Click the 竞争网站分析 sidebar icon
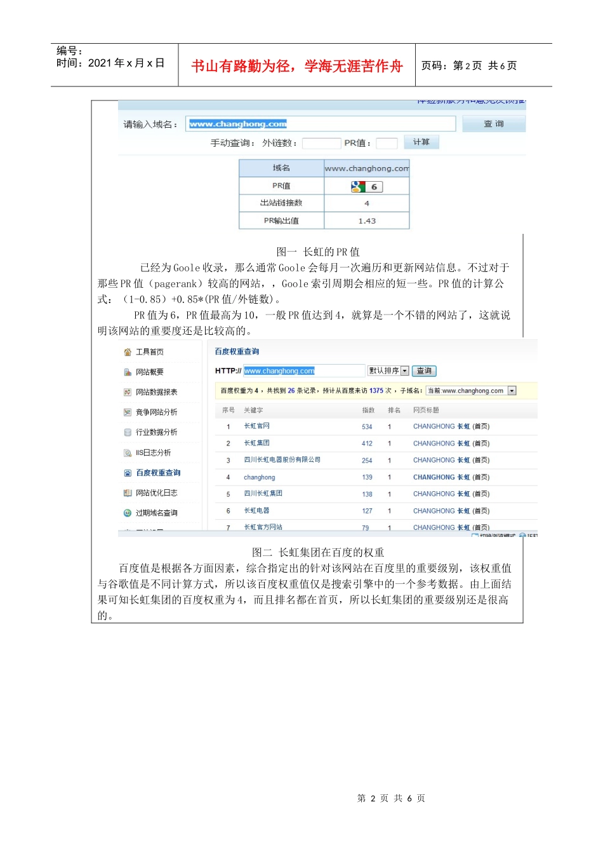603x854 pixels. (x=128, y=412)
